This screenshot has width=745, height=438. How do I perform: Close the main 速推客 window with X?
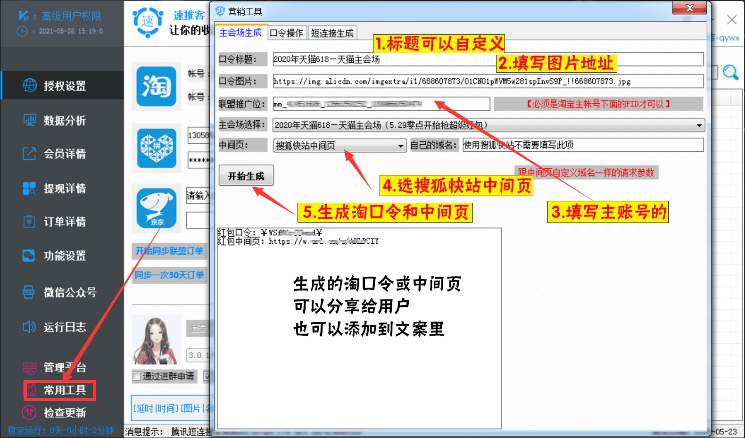pyautogui.click(x=731, y=20)
